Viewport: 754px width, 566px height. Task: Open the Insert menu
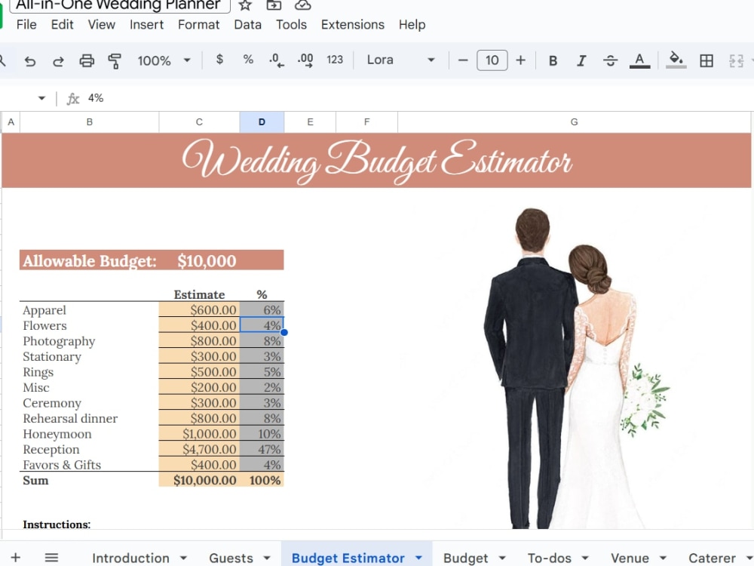click(147, 25)
